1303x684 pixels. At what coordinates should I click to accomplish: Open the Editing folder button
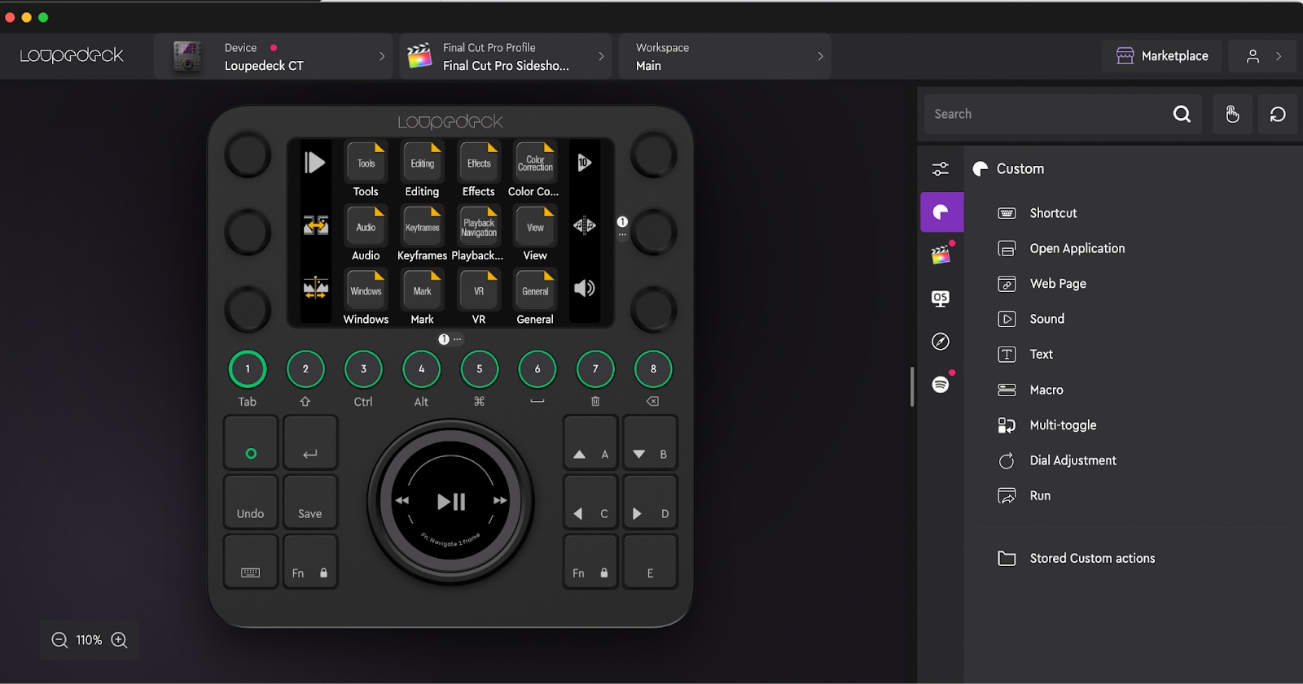[x=422, y=163]
